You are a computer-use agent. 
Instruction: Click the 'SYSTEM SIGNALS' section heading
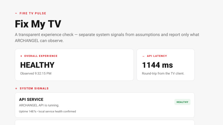click(34, 88)
